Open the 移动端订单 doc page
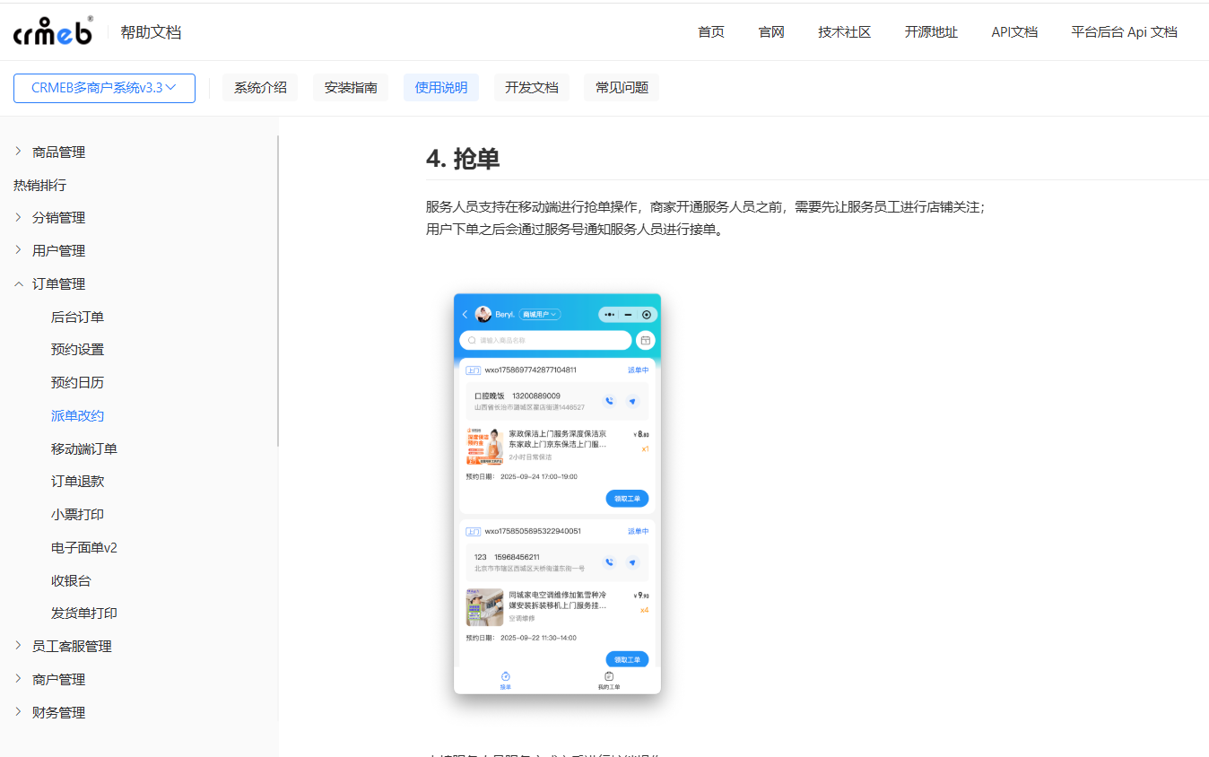The image size is (1209, 757). 84,449
